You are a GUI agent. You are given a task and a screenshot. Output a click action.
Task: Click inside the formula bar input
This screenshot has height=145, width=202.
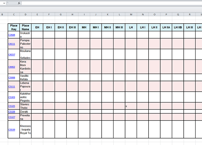pos(110,3)
